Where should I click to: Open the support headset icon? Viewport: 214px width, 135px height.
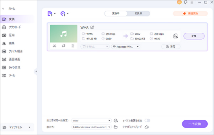pos(186,2)
